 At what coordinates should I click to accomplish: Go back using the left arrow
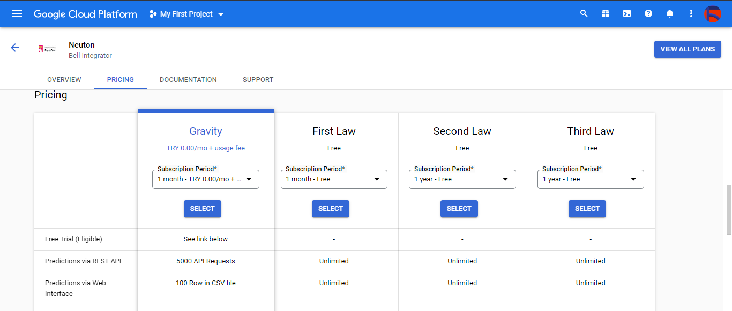coord(15,48)
